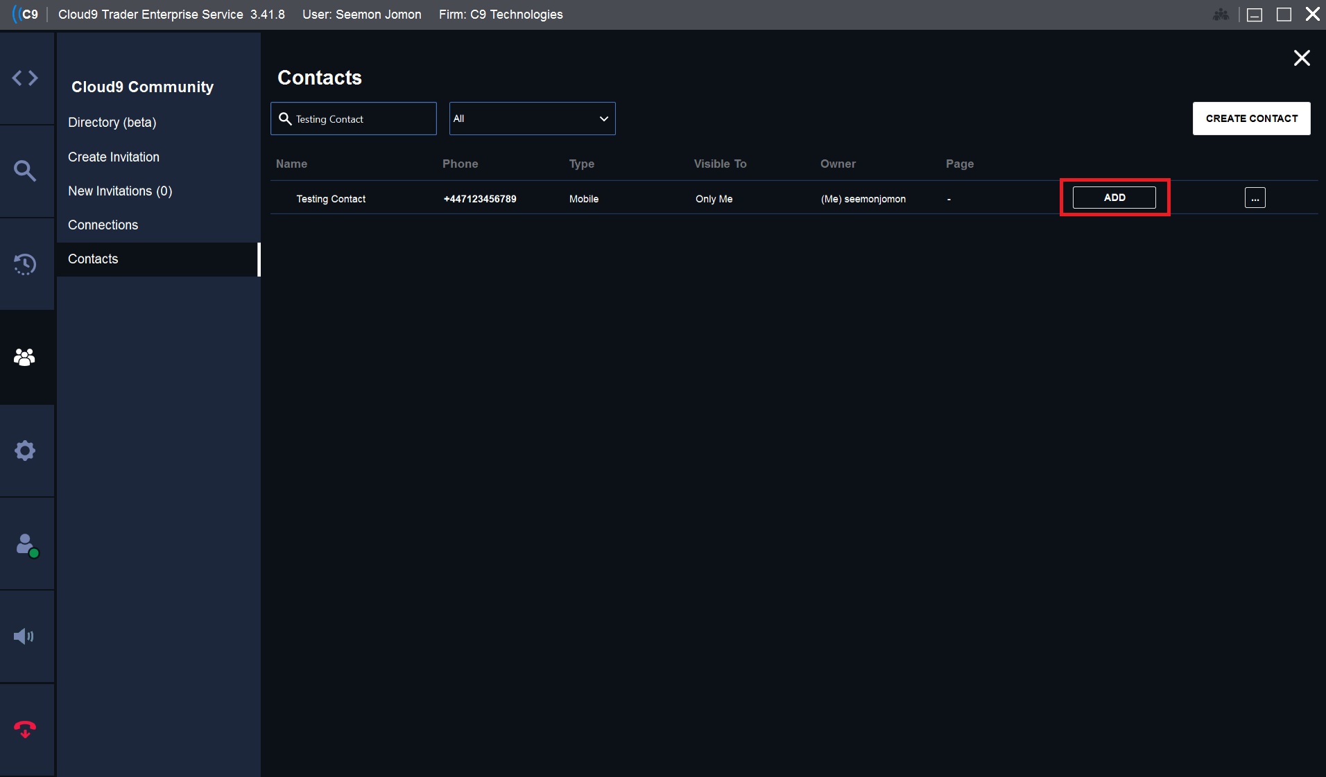The image size is (1326, 777).
Task: Open the speaker volume sidebar icon
Action: (24, 636)
